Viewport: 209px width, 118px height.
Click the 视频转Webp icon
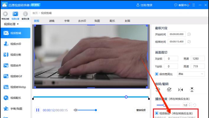pyautogui.click(x=6, y=87)
